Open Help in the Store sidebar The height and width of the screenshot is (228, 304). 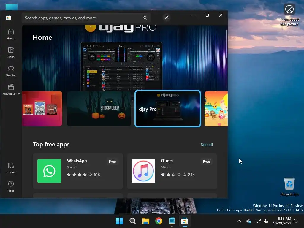point(11,186)
